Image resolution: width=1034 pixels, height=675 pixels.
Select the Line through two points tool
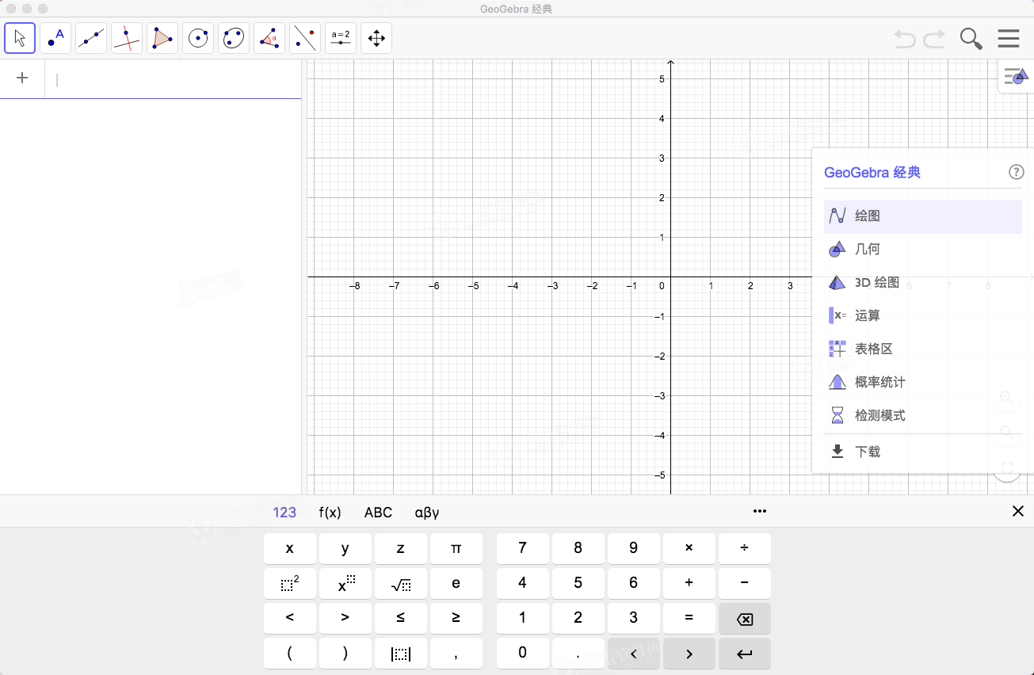(91, 38)
